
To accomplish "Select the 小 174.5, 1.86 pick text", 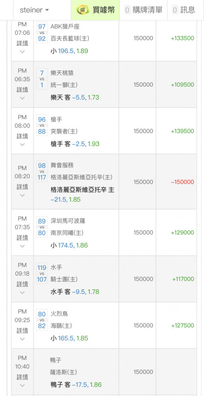I will (x=69, y=245).
